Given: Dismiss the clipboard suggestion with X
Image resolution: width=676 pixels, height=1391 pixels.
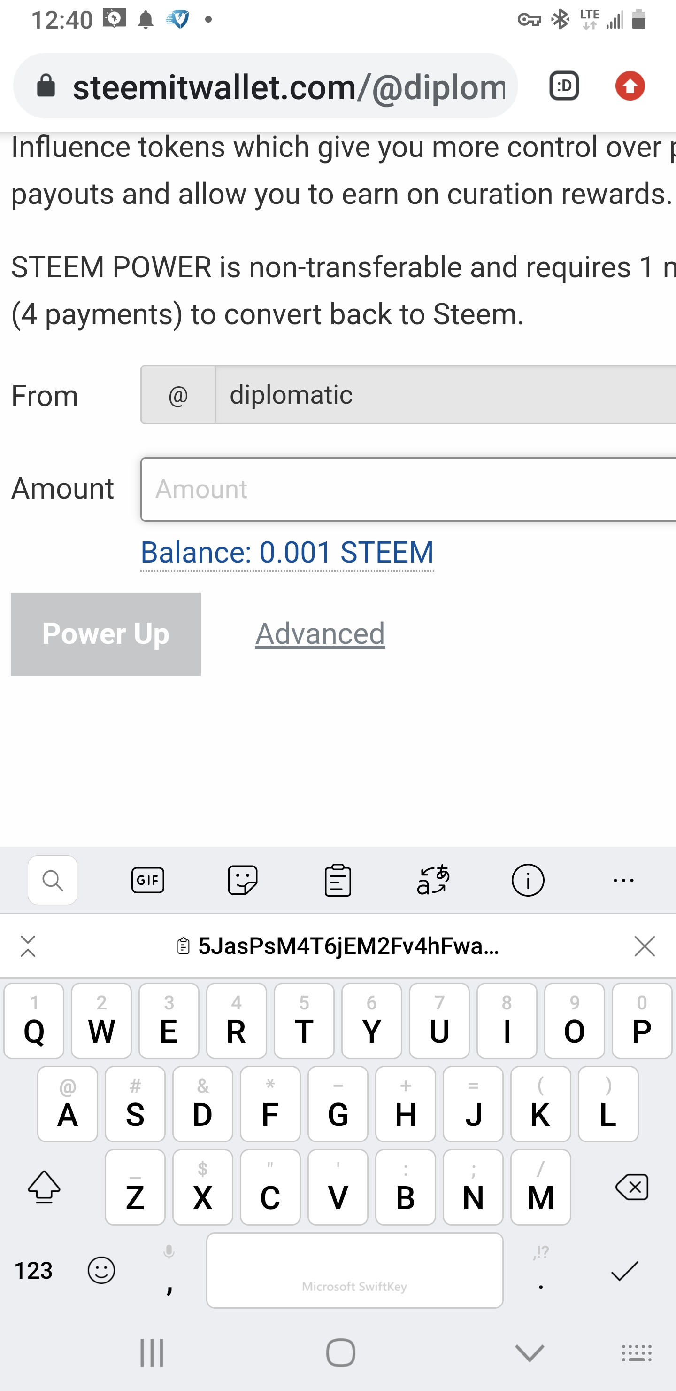Looking at the screenshot, I should coord(645,946).
